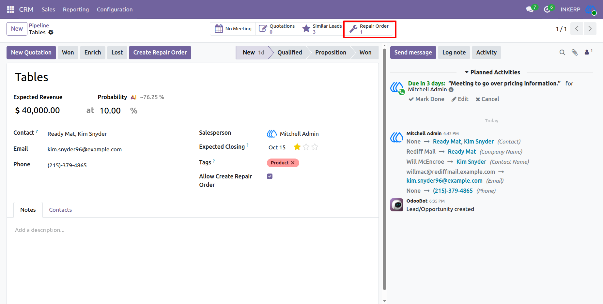The width and height of the screenshot is (603, 304).
Task: Set priority to three stars
Action: pyautogui.click(x=315, y=147)
